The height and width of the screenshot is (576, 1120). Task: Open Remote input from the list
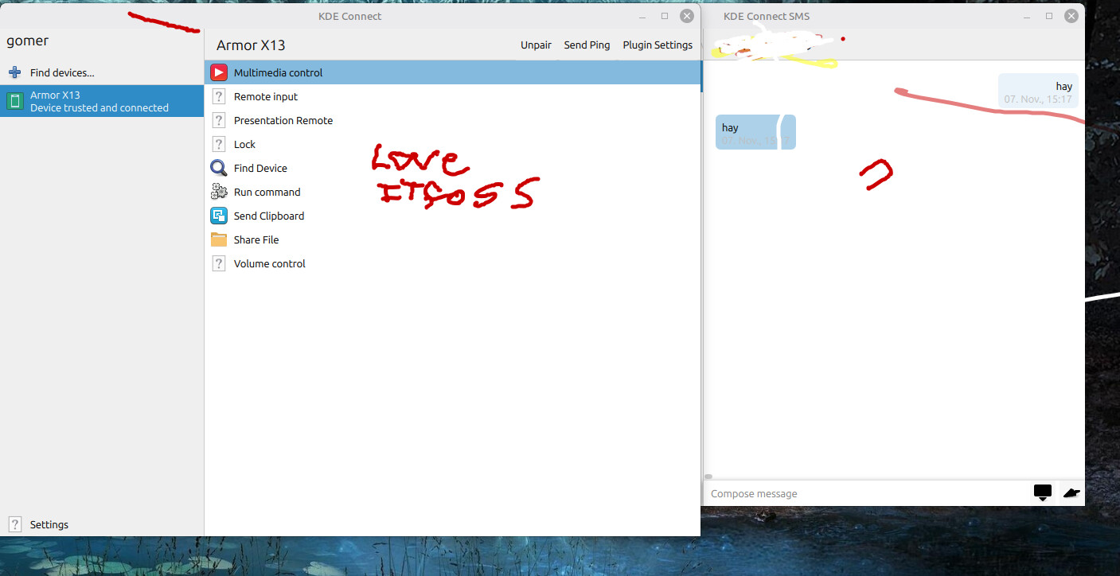pyautogui.click(x=265, y=96)
